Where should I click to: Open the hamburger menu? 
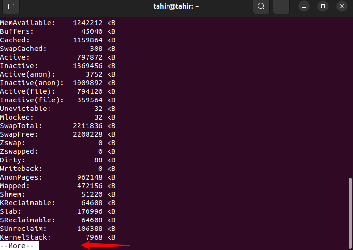click(281, 6)
